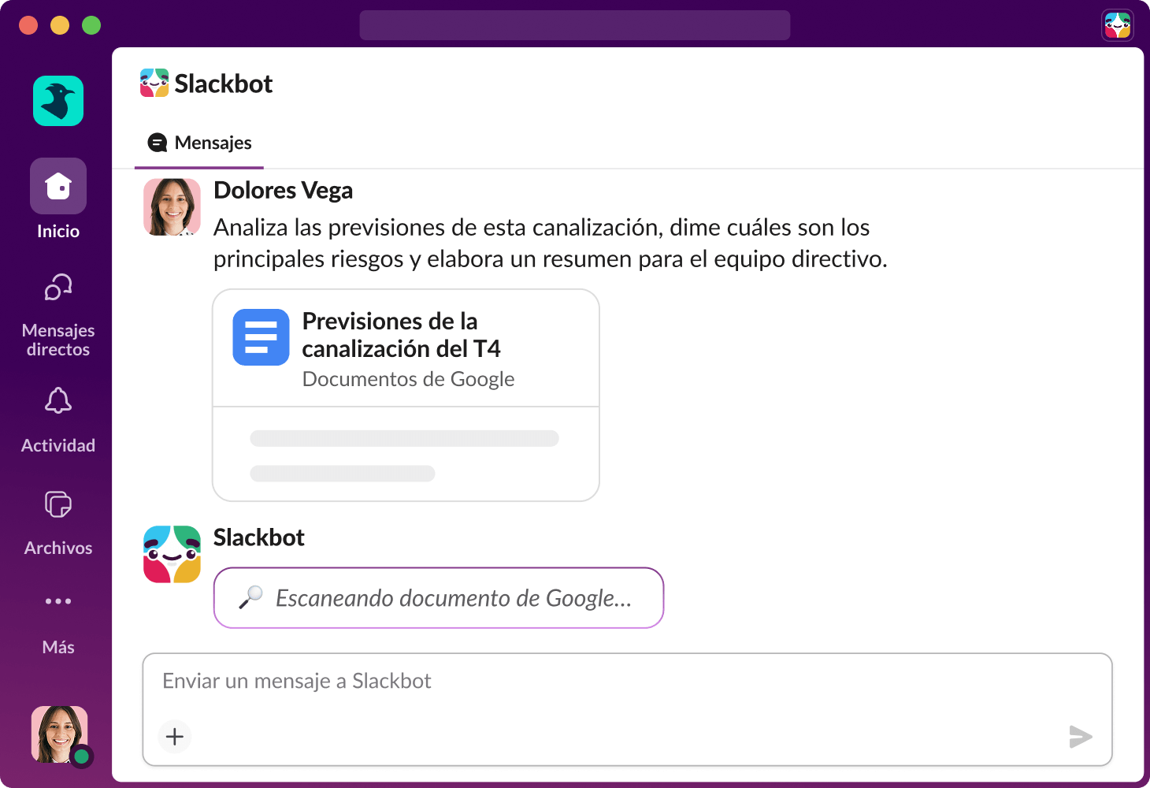The height and width of the screenshot is (788, 1150).
Task: Open the 'Previsiones de la canalización del T4' document
Action: point(402,335)
